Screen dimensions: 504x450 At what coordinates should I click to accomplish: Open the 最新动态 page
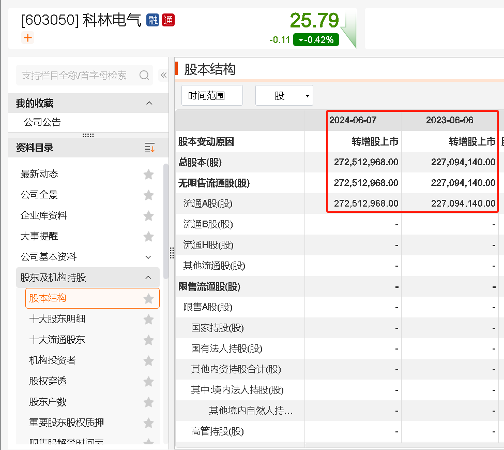pyautogui.click(x=39, y=174)
